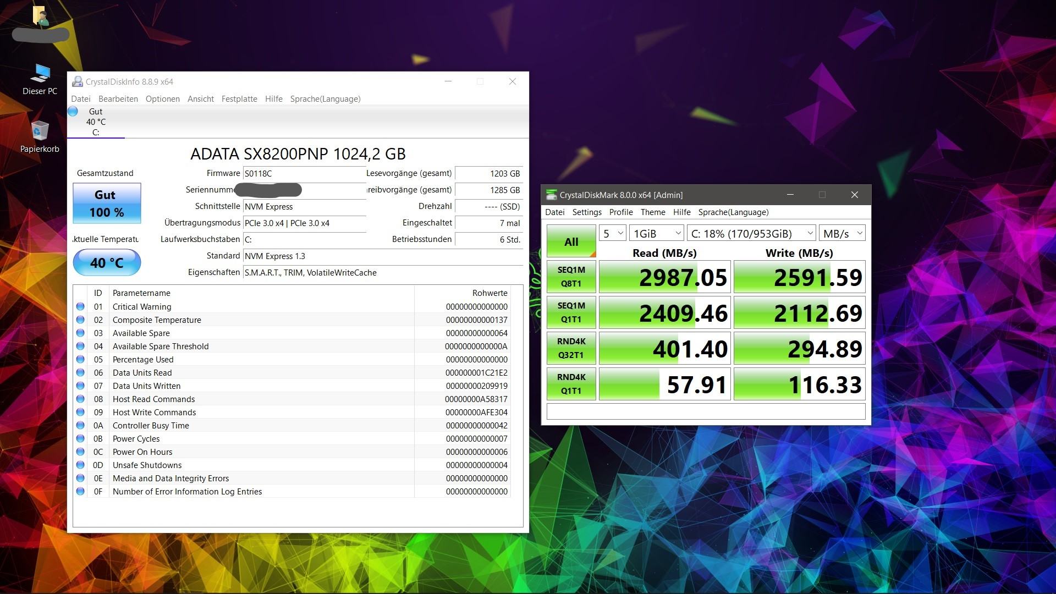Click the Eingeschaltet value 7 mal

(489, 223)
